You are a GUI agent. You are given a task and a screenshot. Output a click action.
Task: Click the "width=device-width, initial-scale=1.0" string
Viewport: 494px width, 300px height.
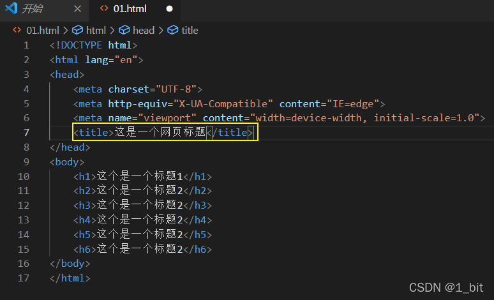pos(365,118)
